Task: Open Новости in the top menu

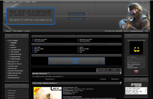Action: [8, 2]
